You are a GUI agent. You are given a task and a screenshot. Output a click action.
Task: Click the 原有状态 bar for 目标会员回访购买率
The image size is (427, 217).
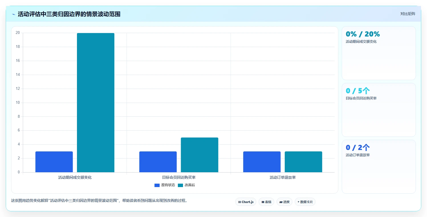pos(158,162)
